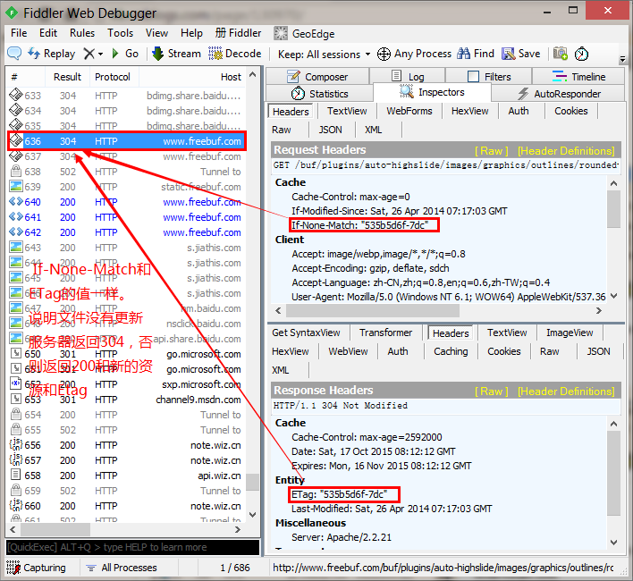Open the Help menu

point(191,33)
